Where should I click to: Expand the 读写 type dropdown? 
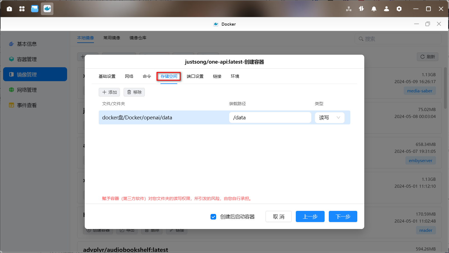330,118
